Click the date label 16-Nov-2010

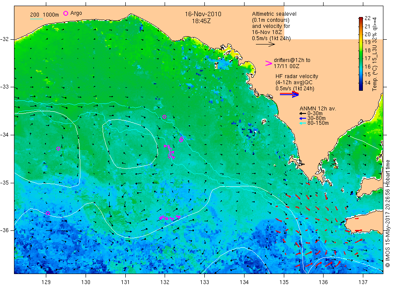pyautogui.click(x=203, y=14)
